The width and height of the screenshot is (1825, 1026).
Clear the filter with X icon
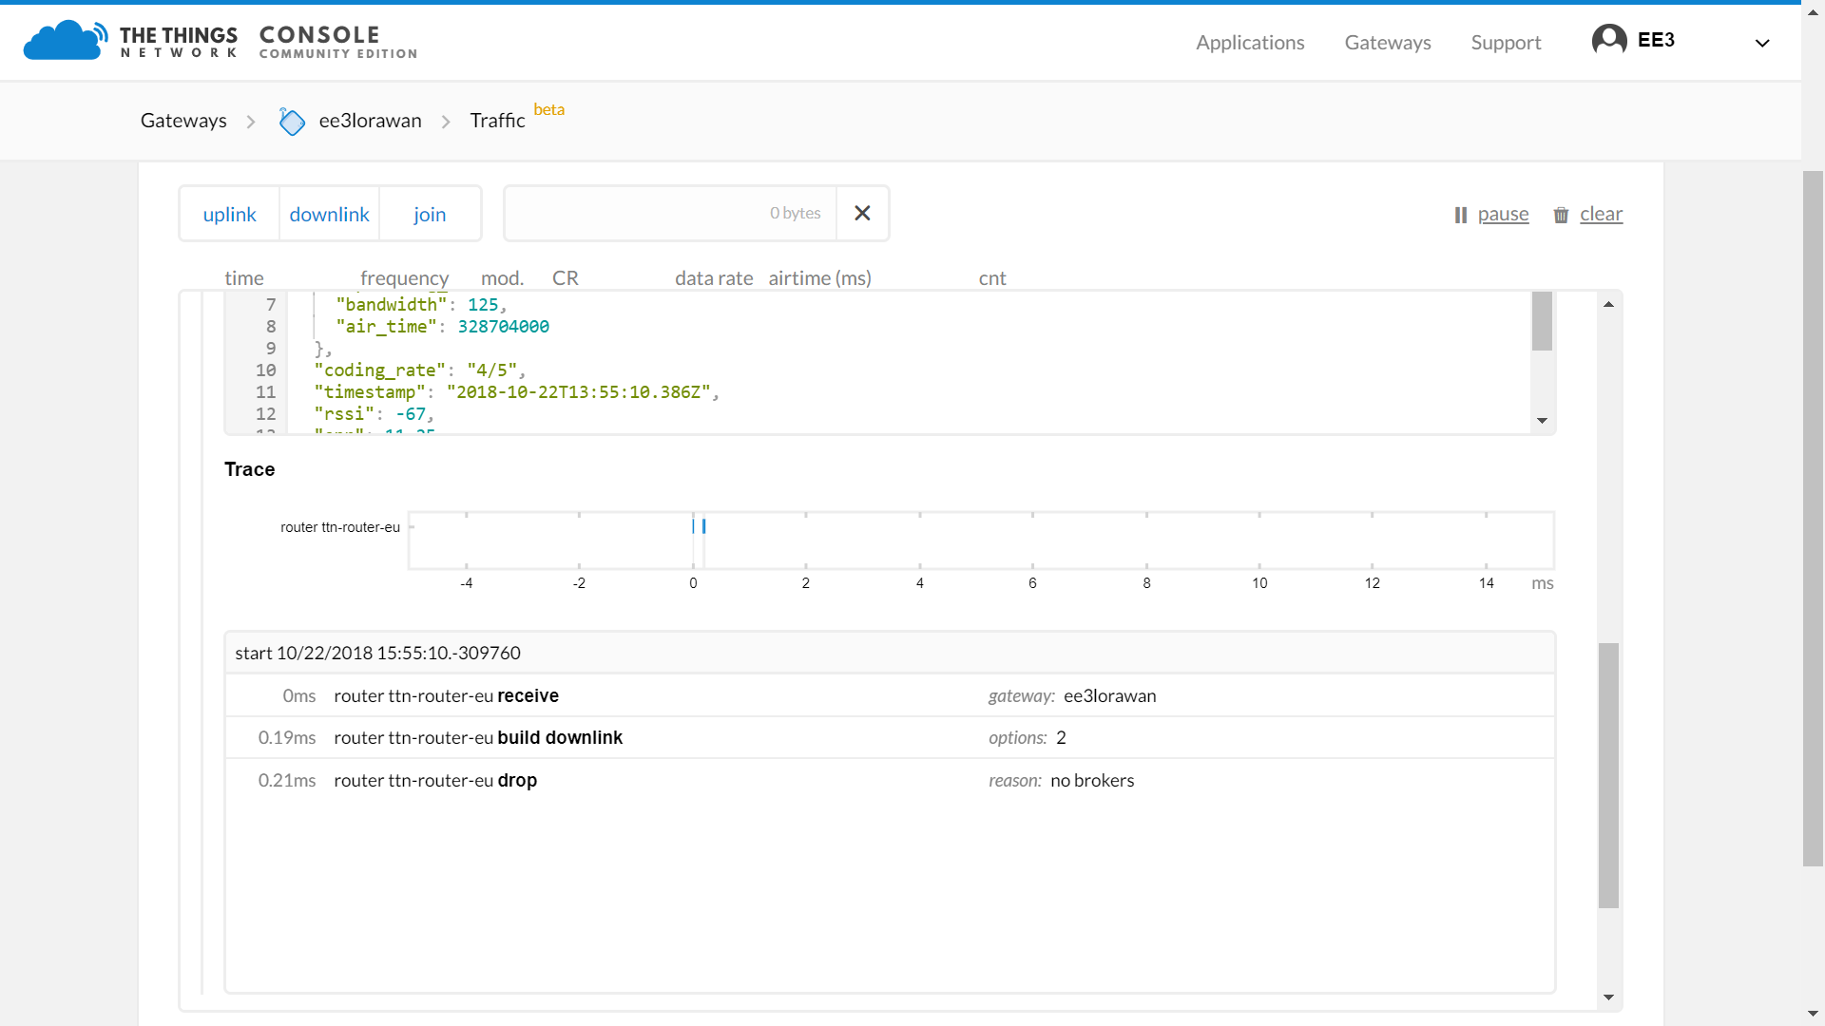pos(862,214)
